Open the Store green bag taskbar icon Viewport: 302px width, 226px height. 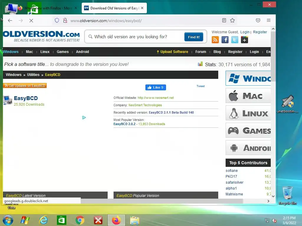coord(62,220)
